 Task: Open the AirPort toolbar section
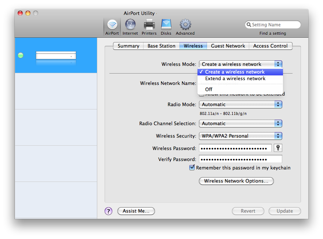[112, 27]
